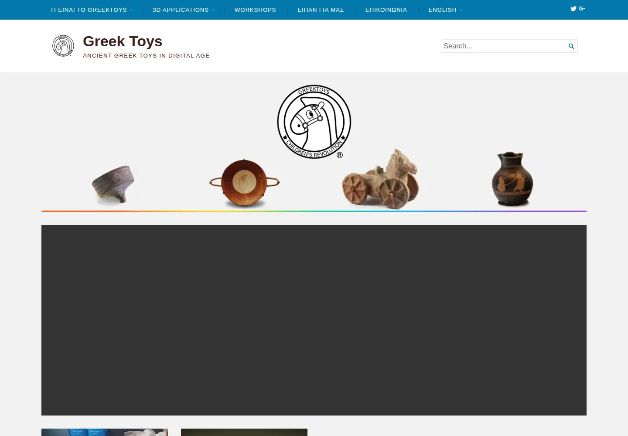This screenshot has width=628, height=436.
Task: Click the small horse logo beside Greek Toys
Action: [x=63, y=46]
